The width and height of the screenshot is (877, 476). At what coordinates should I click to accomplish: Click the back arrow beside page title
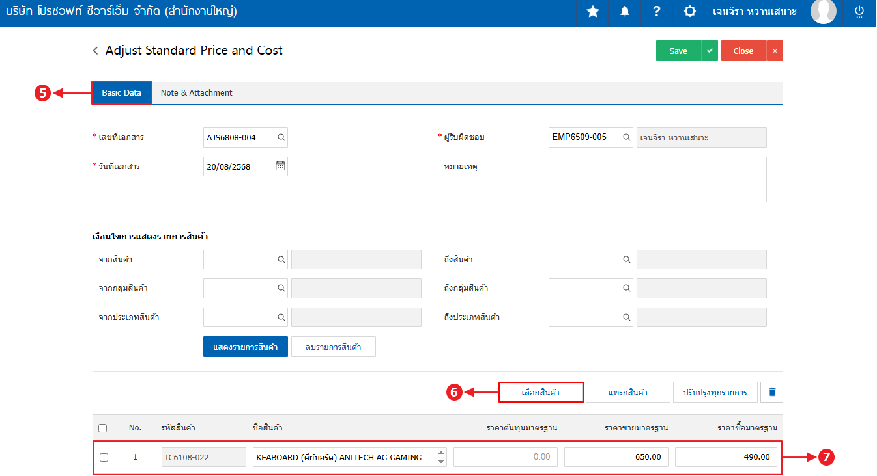coord(96,51)
